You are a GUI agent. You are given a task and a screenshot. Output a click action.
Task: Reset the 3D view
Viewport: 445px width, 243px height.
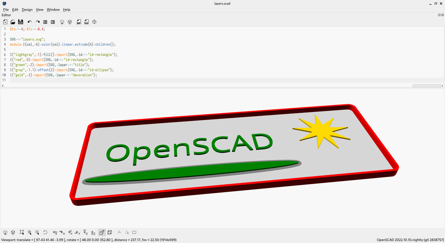pos(45,233)
